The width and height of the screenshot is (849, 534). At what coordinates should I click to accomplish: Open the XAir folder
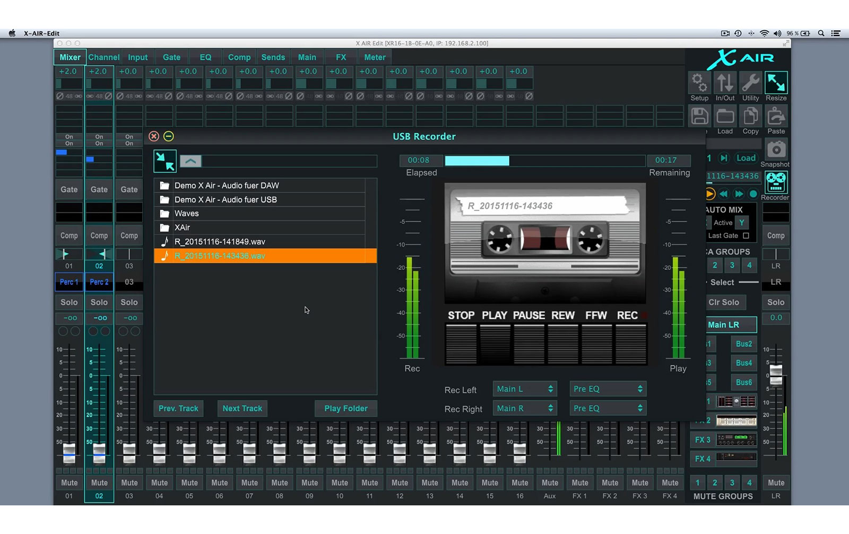(x=259, y=227)
